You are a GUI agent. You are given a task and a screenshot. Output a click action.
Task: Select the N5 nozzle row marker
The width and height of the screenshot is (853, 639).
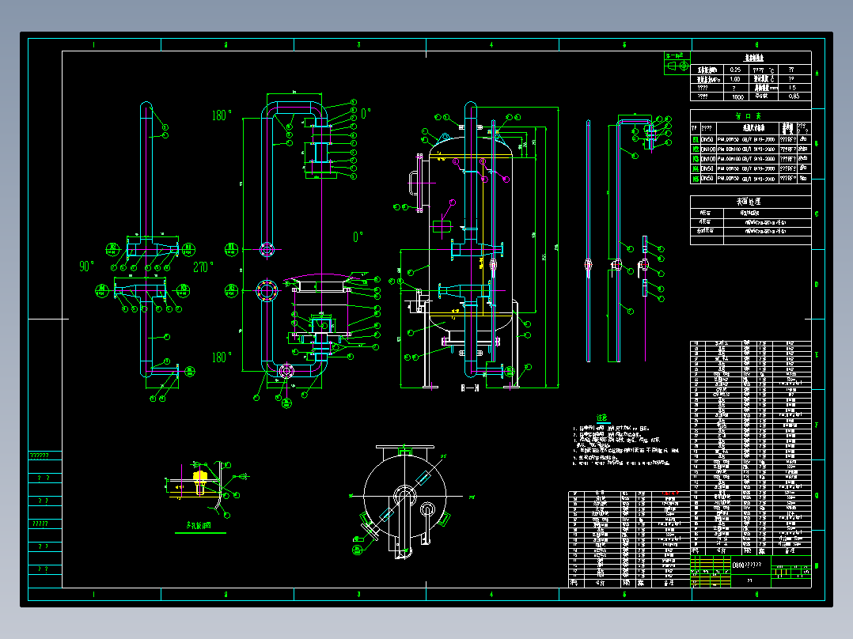pos(696,179)
